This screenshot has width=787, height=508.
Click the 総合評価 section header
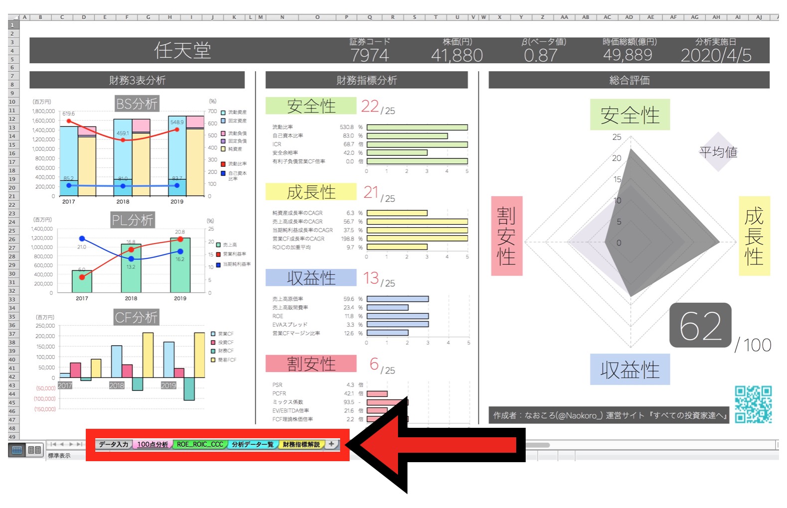629,80
